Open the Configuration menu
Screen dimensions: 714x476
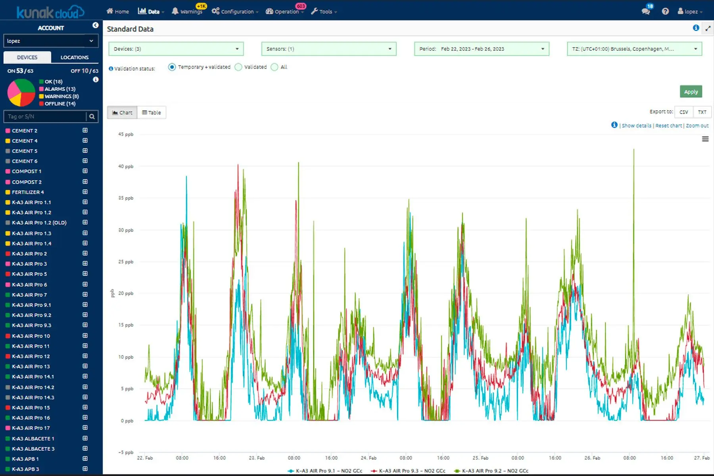coord(235,12)
